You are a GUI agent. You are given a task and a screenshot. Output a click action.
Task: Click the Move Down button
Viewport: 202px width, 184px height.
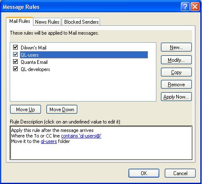click(62, 110)
